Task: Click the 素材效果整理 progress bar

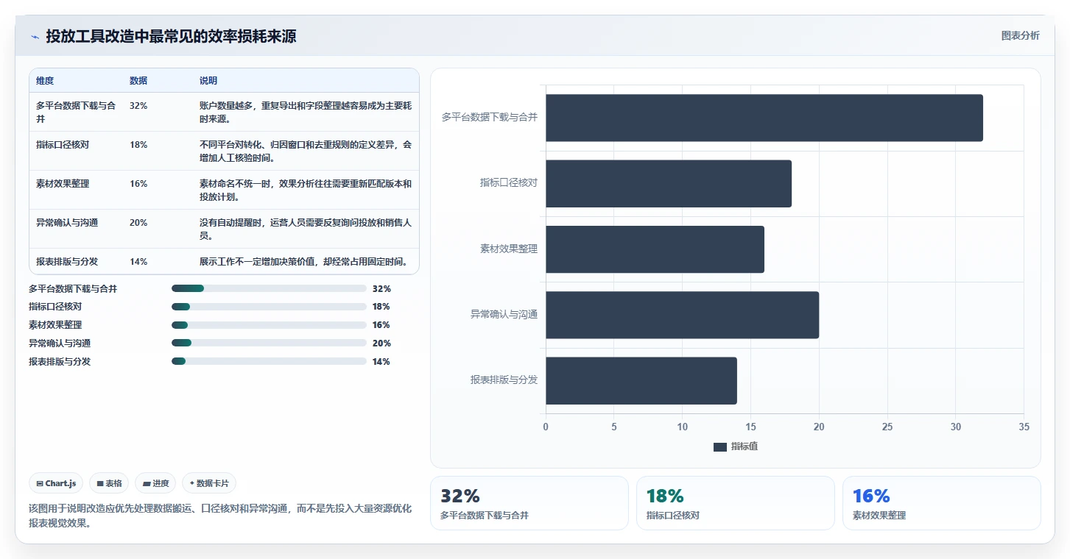Action: pyautogui.click(x=269, y=325)
